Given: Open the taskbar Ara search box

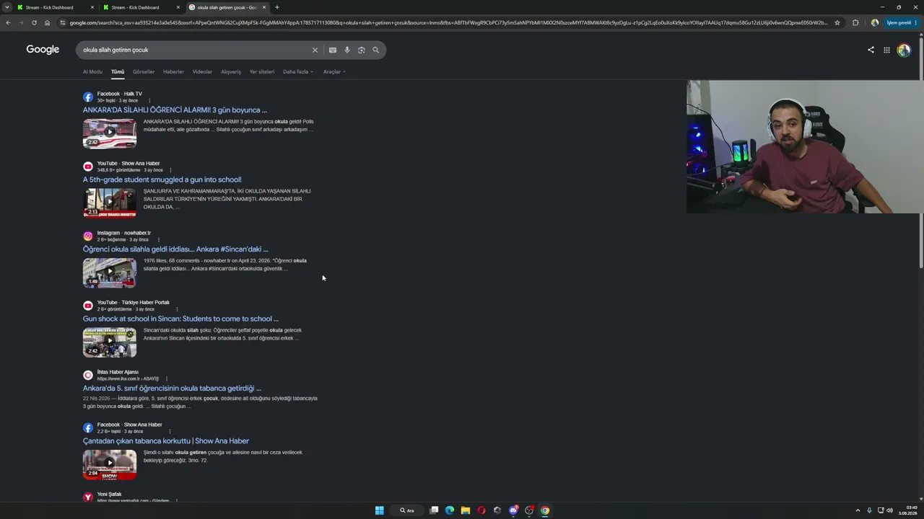Looking at the screenshot, I should pos(408,510).
